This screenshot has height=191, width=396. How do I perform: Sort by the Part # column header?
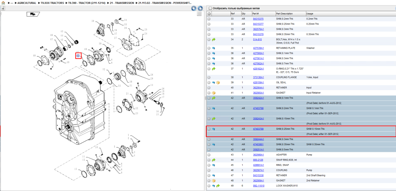[x=263, y=13]
